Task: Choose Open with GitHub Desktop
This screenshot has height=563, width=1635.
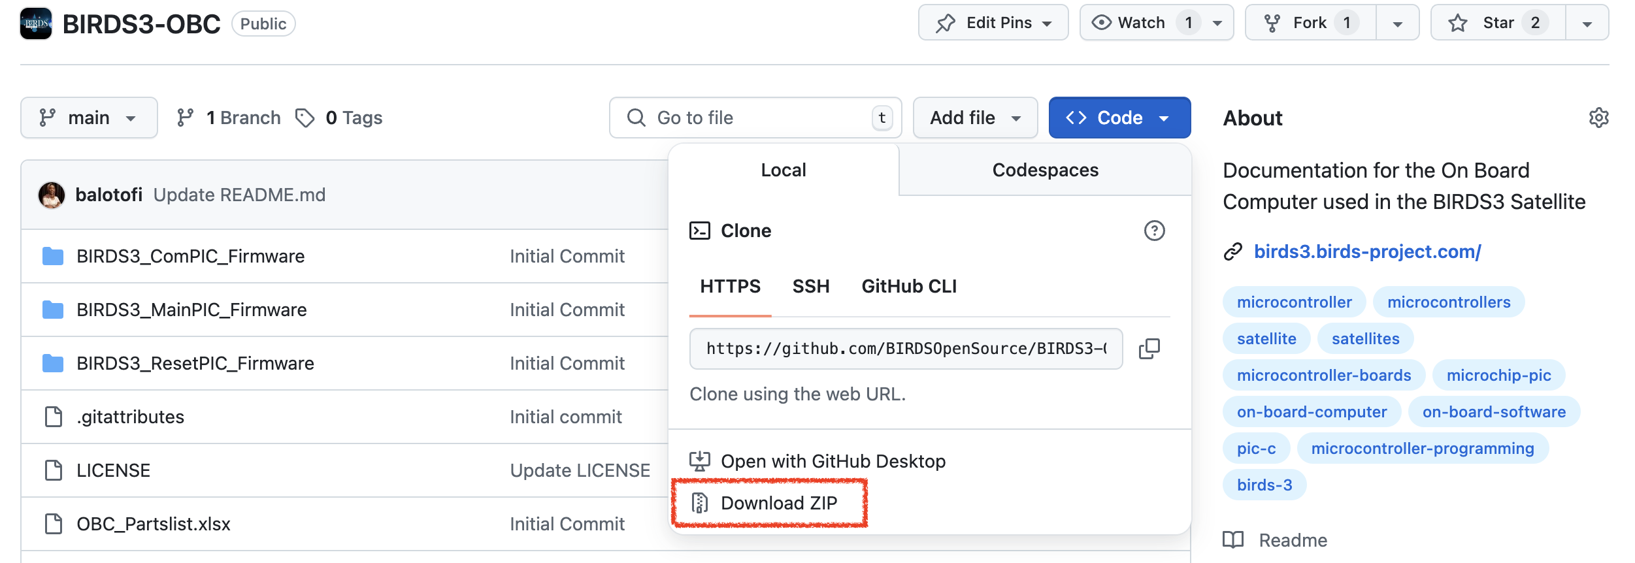Action: 817,461
